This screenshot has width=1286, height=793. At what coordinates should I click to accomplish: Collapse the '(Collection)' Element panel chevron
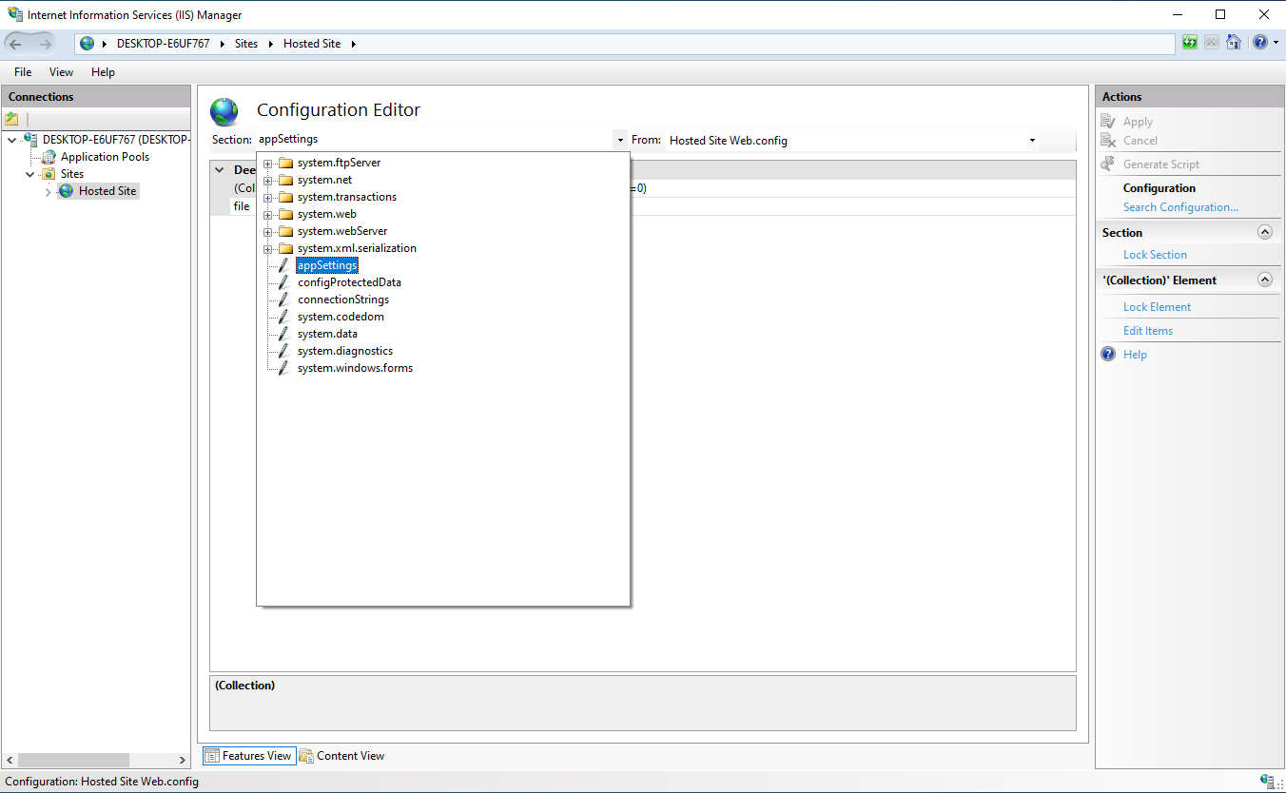[x=1265, y=280]
